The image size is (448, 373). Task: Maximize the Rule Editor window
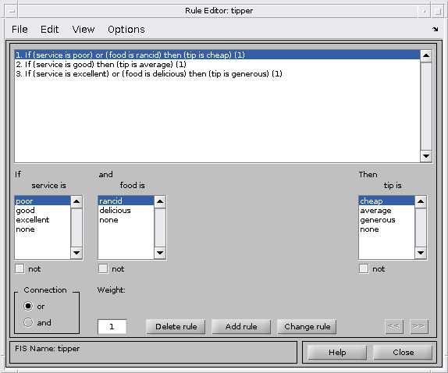coord(437,11)
